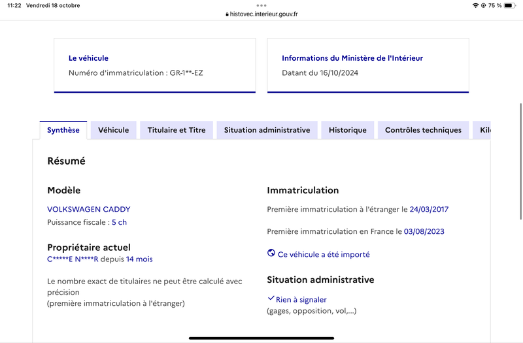Click the Le véhicule card heading
The height and width of the screenshot is (343, 523).
pyautogui.click(x=88, y=58)
